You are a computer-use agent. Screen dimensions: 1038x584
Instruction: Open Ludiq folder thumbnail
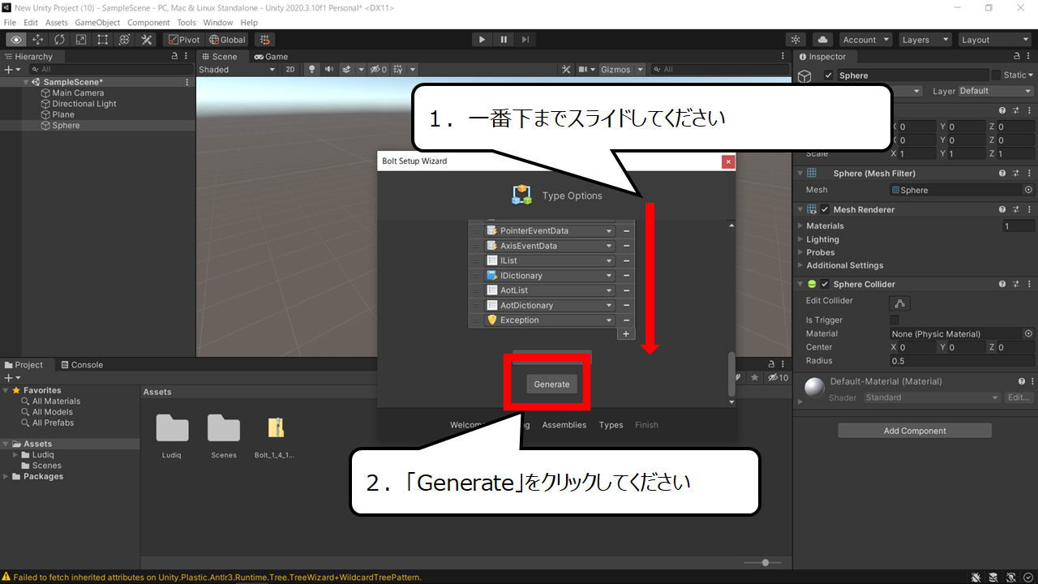tap(172, 436)
